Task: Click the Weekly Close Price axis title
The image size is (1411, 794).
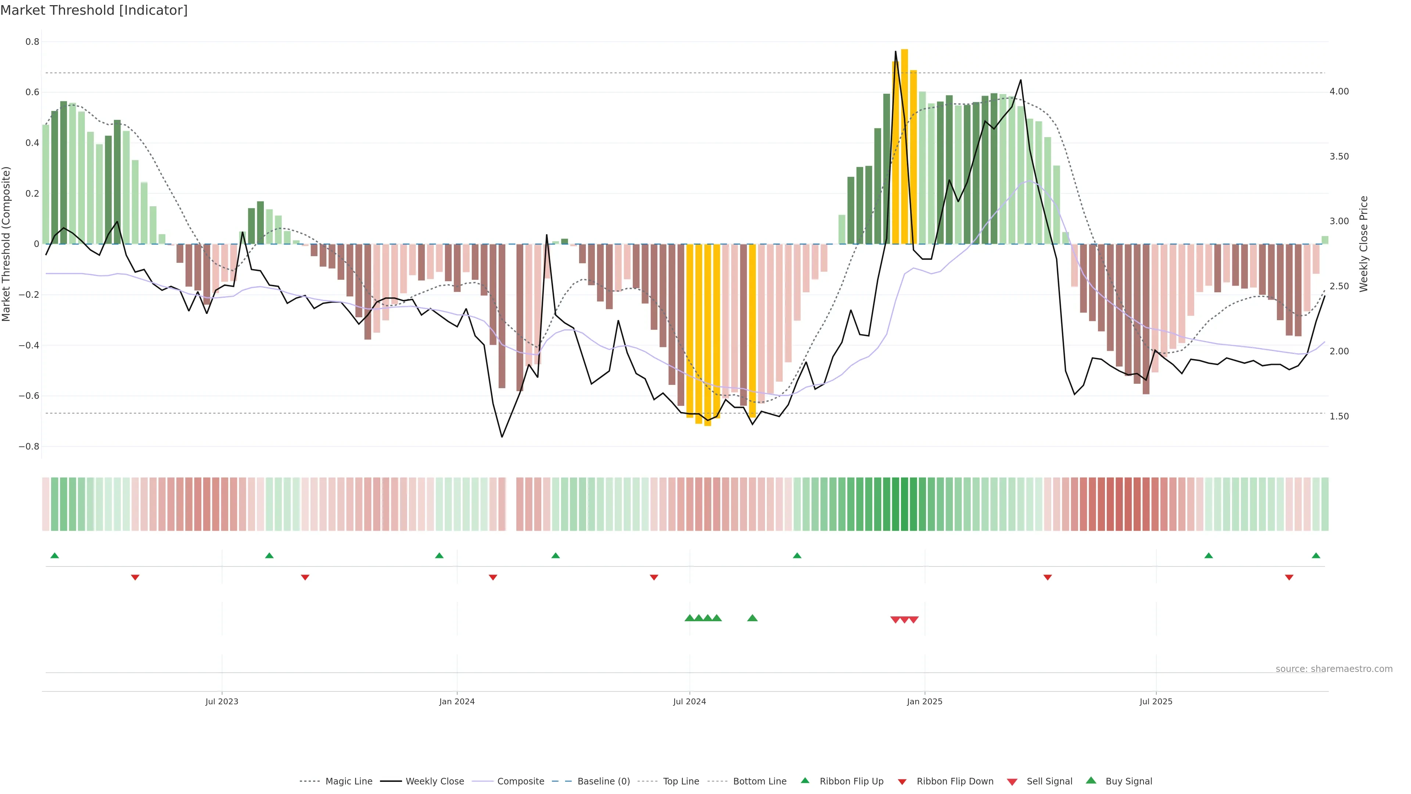Action: click(1364, 244)
